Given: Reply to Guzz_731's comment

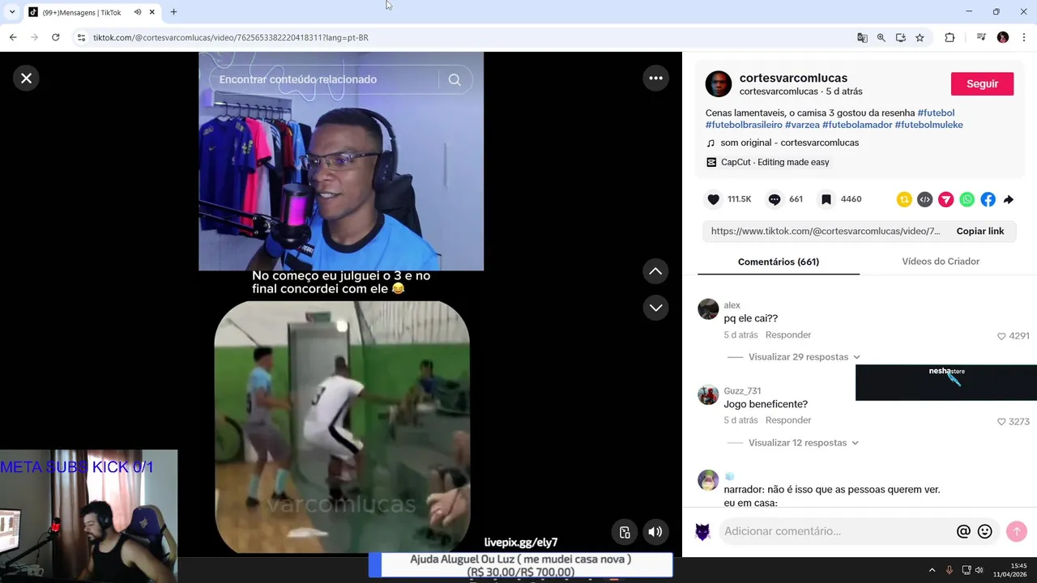Looking at the screenshot, I should click(x=788, y=420).
